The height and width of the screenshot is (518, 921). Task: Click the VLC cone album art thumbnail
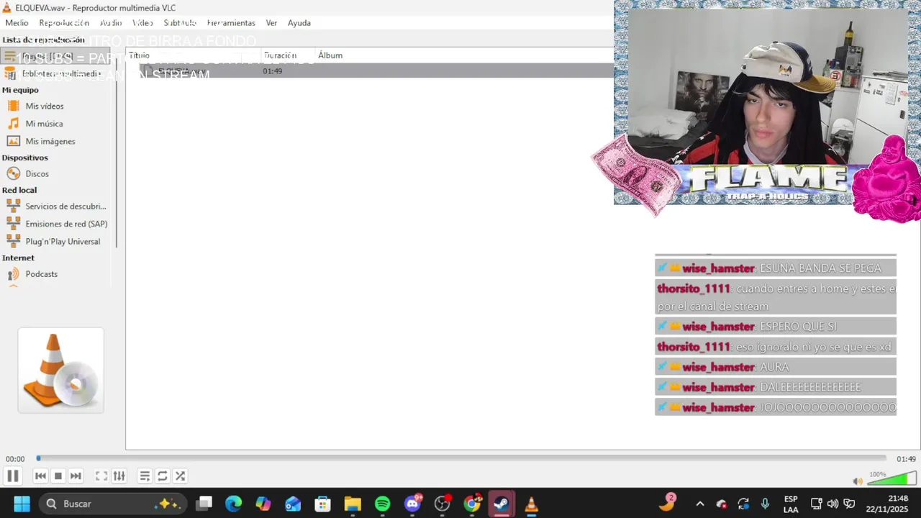(x=60, y=370)
